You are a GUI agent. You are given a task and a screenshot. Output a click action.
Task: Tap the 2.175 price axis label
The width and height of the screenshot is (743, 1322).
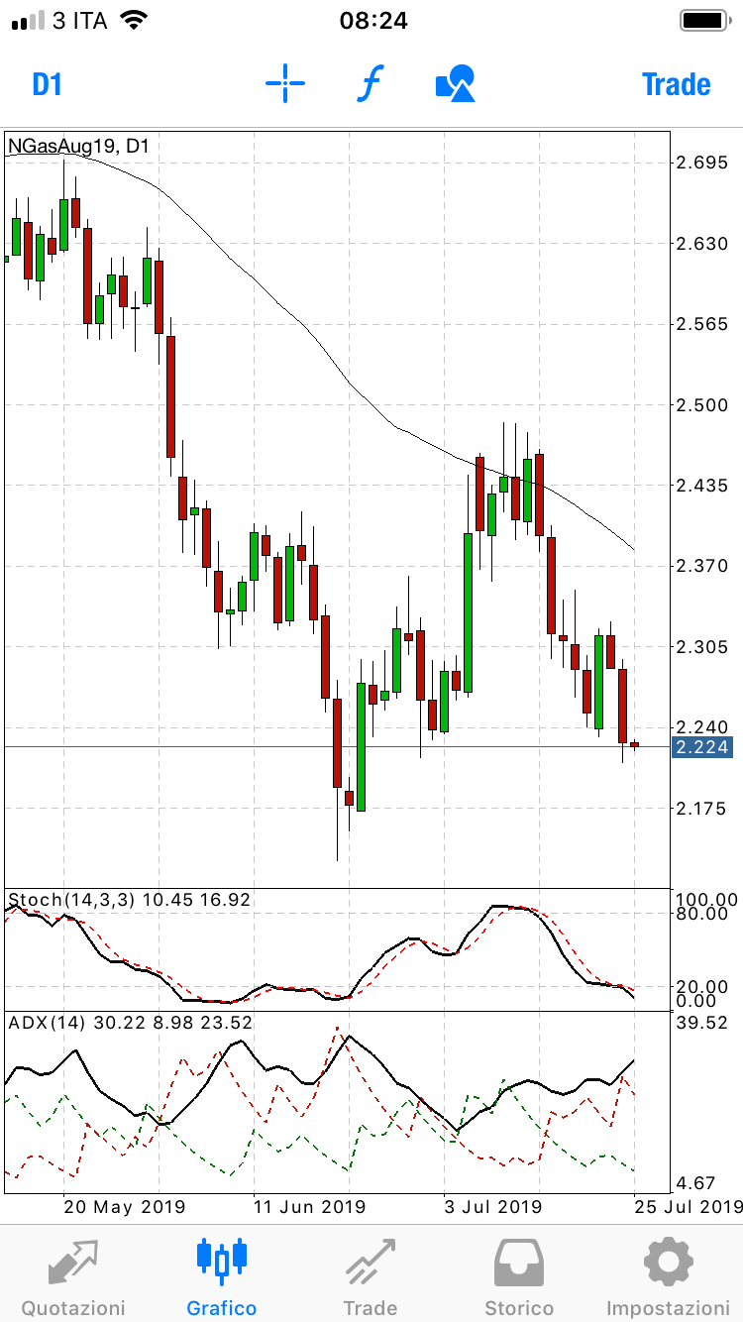coord(702,809)
